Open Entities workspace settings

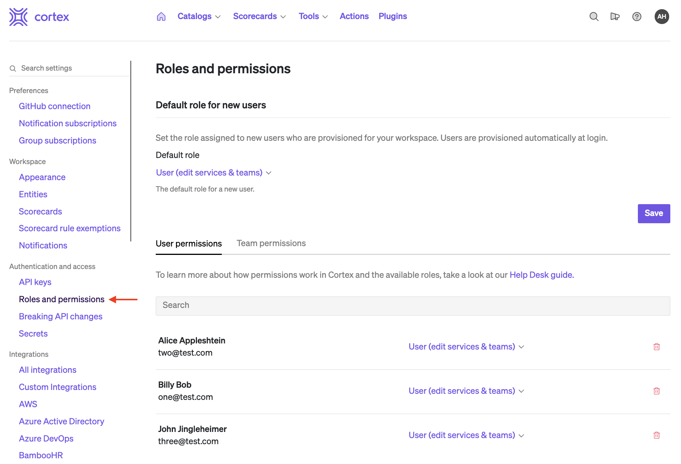(33, 194)
